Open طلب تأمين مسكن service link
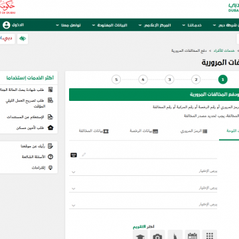The image size is (239, 239). 31,128
